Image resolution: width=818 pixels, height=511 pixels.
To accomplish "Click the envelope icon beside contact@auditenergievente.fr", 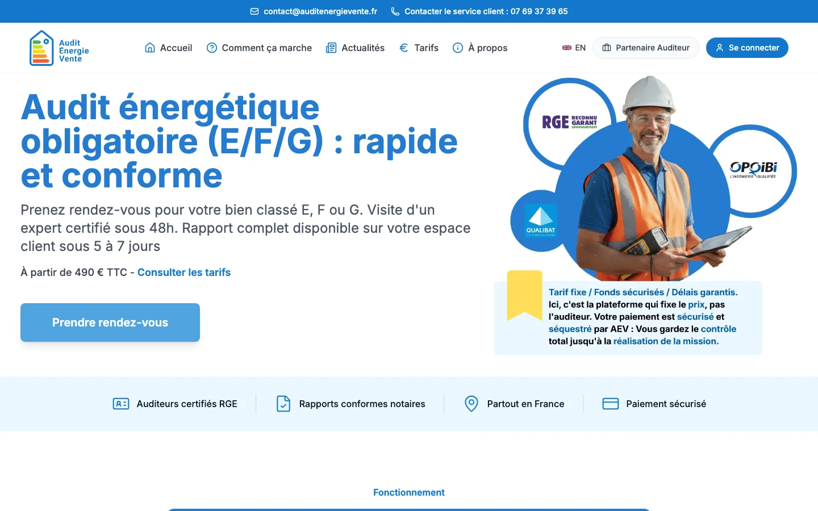I will (x=254, y=11).
